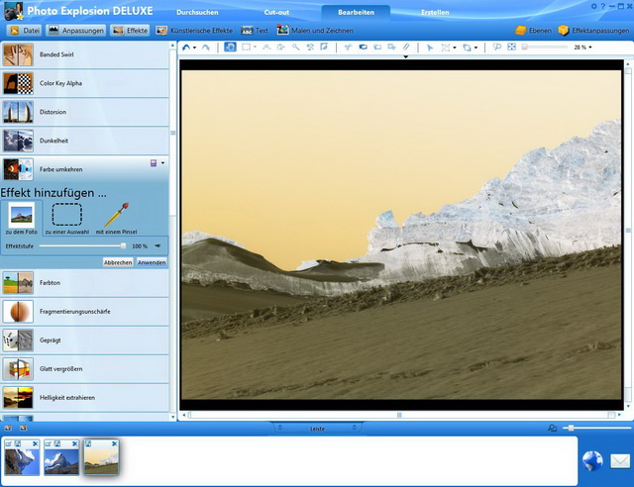Expand the Effektstufe options arrow
Viewport: 634px width, 487px height.
click(157, 245)
